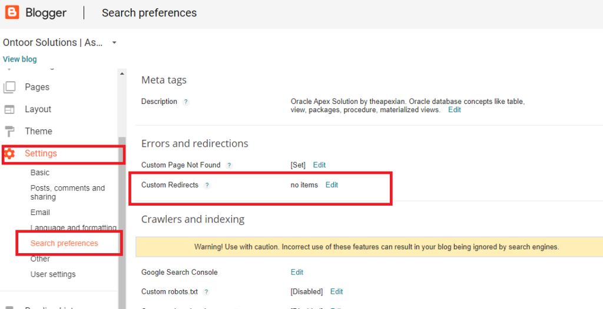Edit the Custom Redirects setting
This screenshot has width=603, height=309.
[332, 185]
